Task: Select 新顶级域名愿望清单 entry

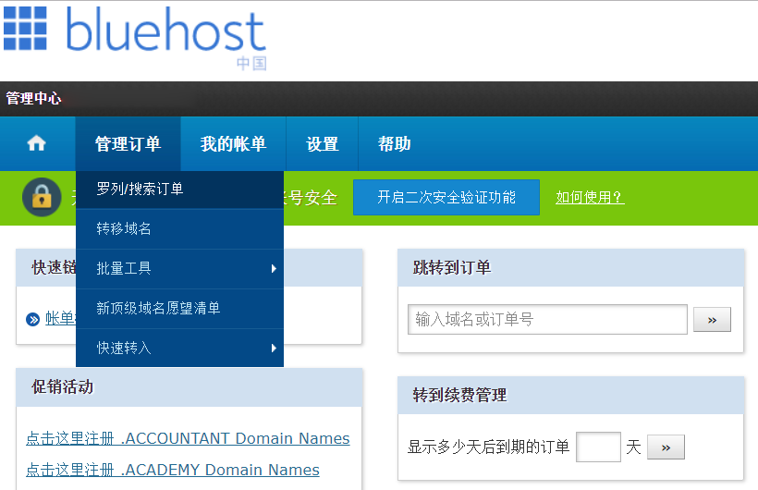Action: (180, 308)
